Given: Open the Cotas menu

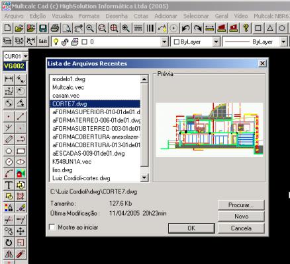Looking at the screenshot, I should tap(141, 16).
